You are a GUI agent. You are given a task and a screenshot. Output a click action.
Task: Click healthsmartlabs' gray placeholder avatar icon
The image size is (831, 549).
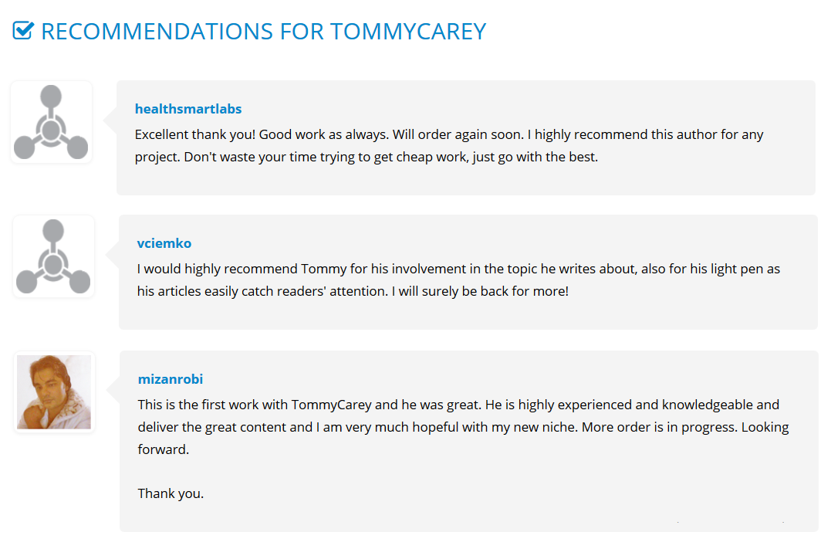51,123
